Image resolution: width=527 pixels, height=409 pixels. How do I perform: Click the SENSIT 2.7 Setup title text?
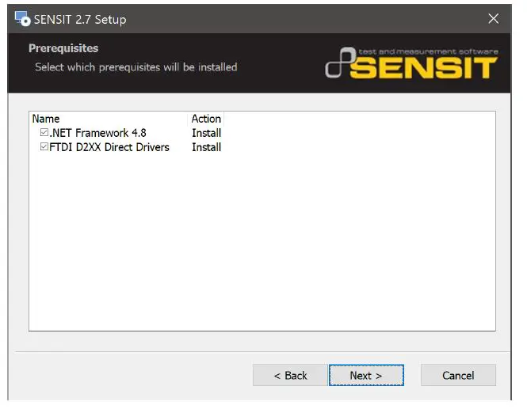tap(80, 20)
